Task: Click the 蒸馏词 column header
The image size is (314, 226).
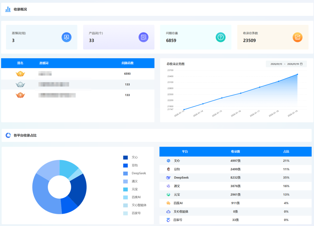Action: [44, 63]
